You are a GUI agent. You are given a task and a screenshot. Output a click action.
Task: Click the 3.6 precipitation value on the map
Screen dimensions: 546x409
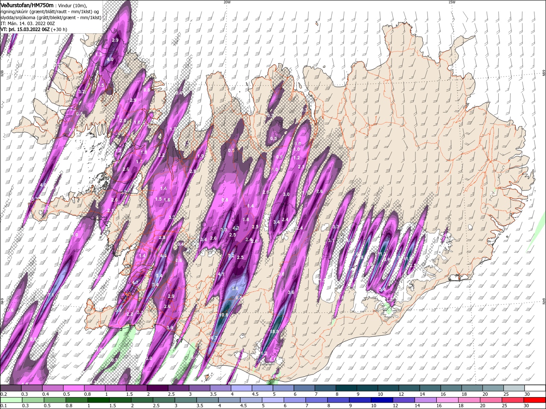pos(291,292)
